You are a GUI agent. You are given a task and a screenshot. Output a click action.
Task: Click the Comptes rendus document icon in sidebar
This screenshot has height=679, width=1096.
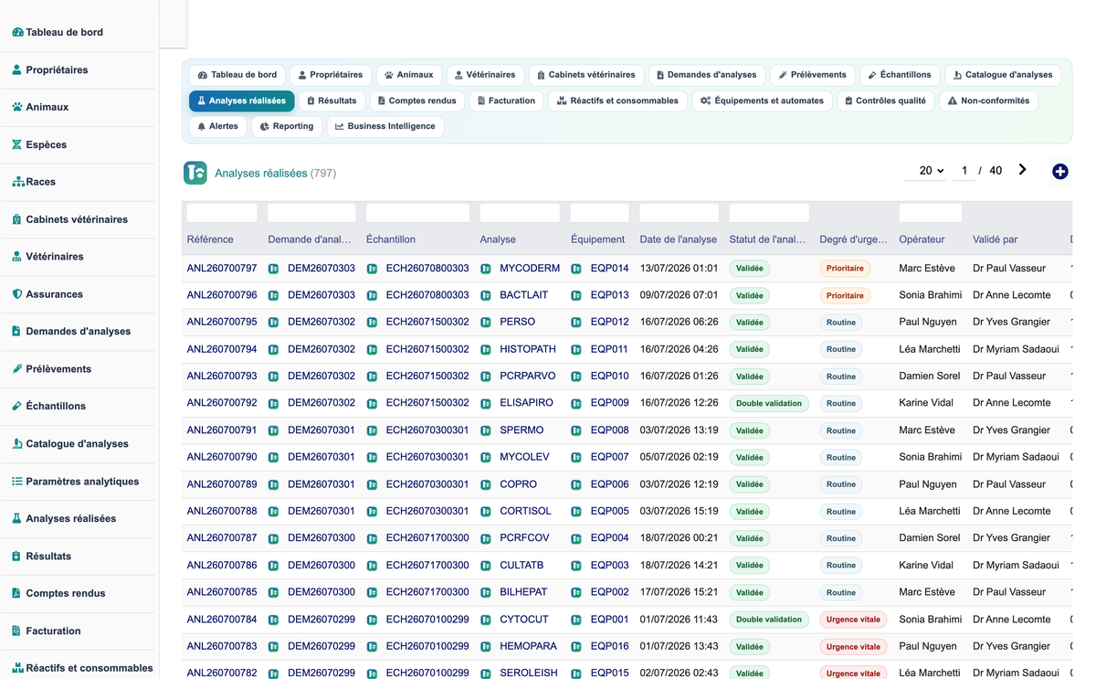point(17,593)
